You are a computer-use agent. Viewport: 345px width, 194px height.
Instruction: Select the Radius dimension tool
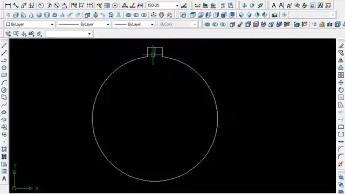tap(41, 5)
